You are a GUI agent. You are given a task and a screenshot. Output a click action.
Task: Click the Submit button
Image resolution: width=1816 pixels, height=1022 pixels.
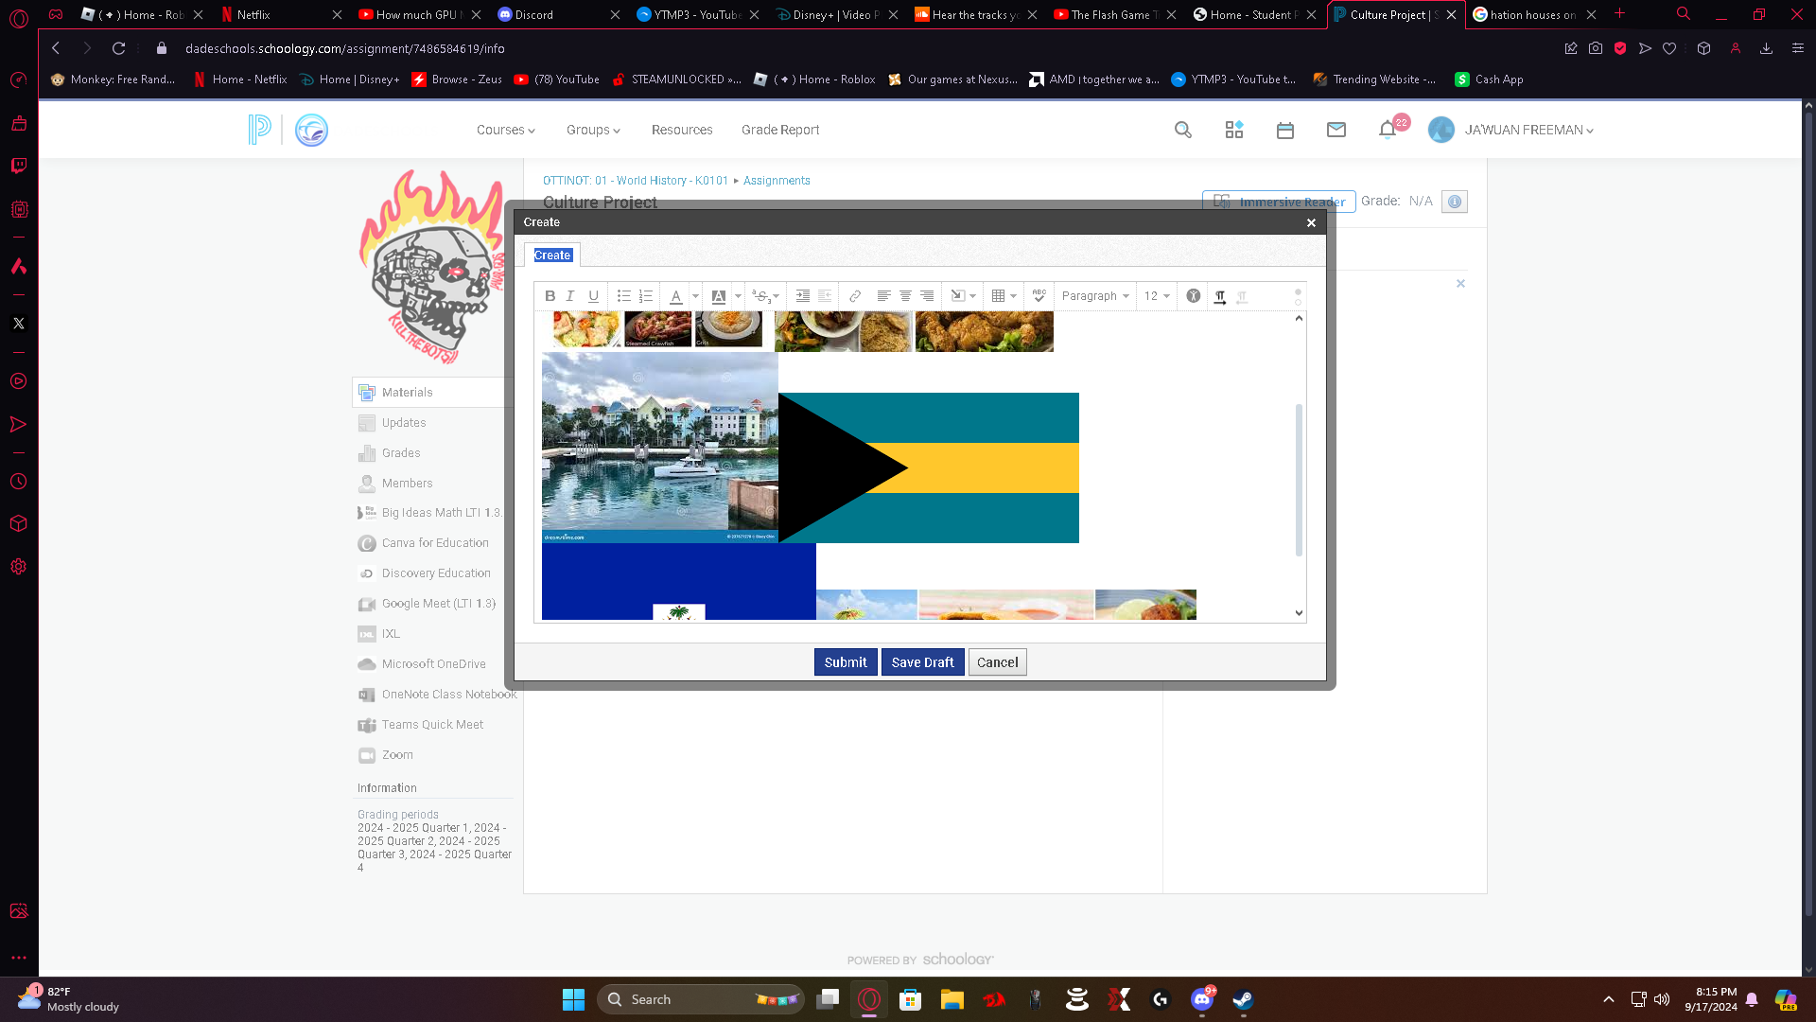tap(845, 662)
